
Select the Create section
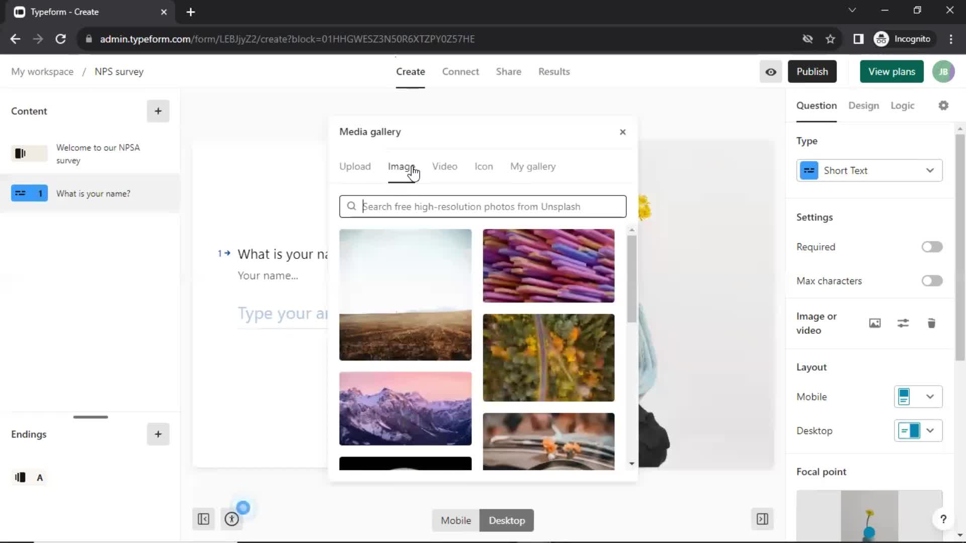[410, 71]
